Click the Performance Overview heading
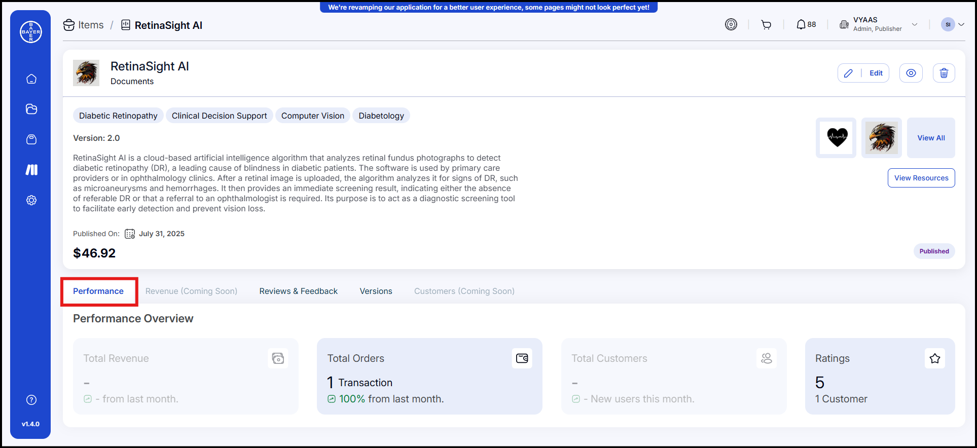The height and width of the screenshot is (448, 977). click(133, 318)
